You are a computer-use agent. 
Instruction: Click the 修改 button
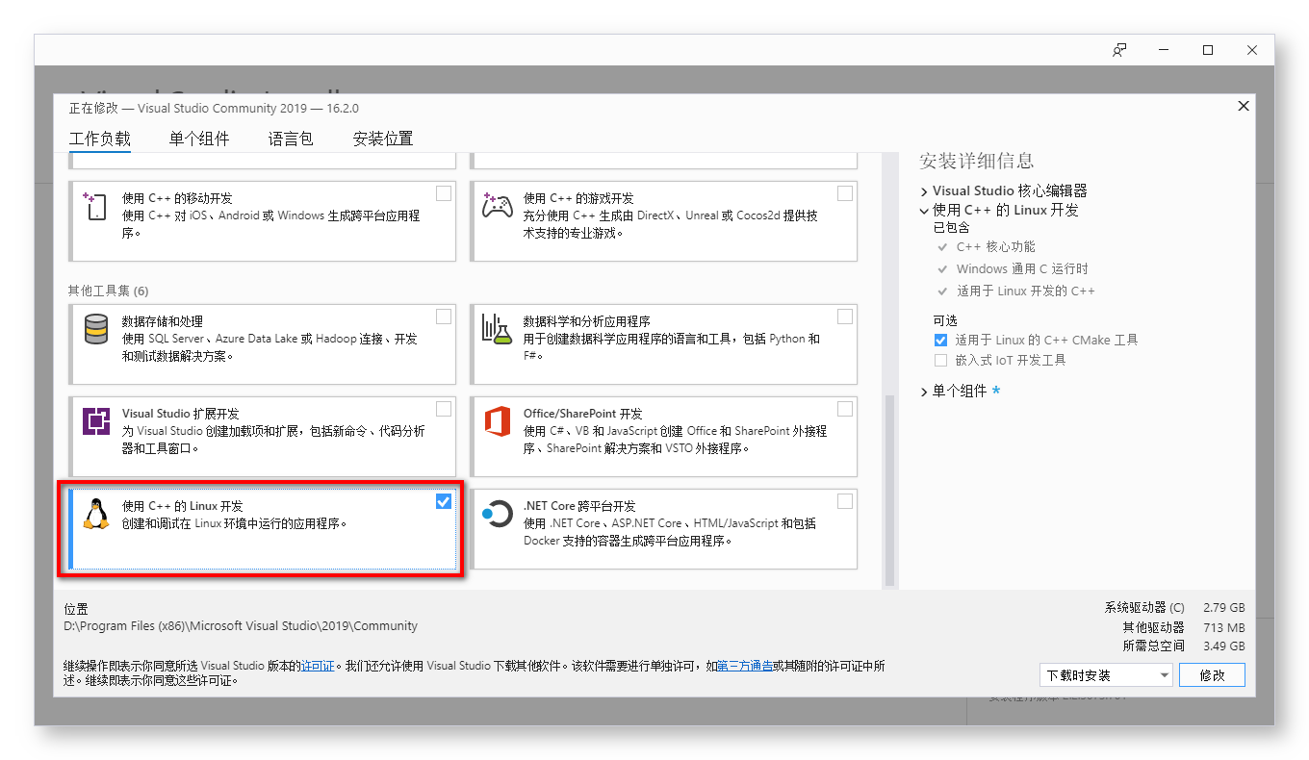pyautogui.click(x=1212, y=674)
